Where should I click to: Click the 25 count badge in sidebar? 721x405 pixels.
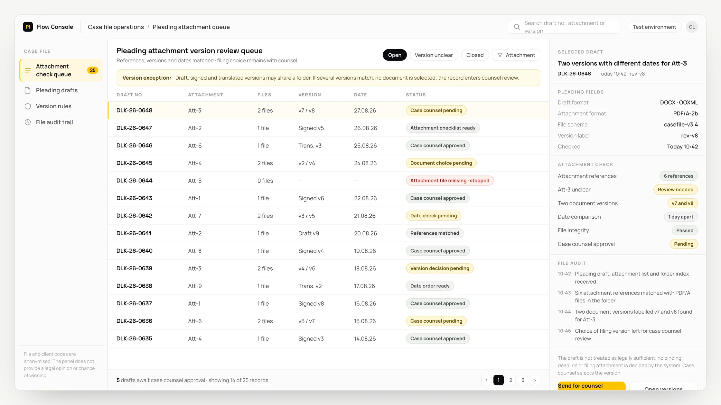93,70
